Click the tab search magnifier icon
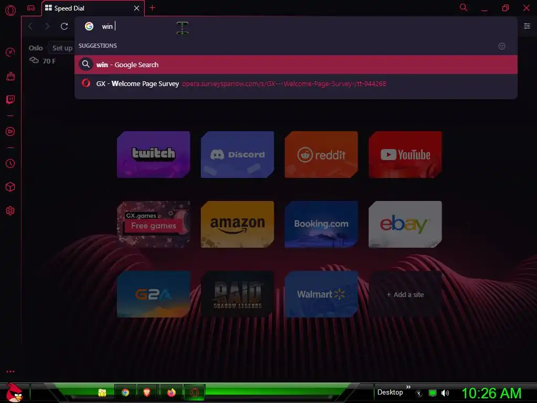Screen dimensions: 537x403 pyautogui.click(x=464, y=7)
